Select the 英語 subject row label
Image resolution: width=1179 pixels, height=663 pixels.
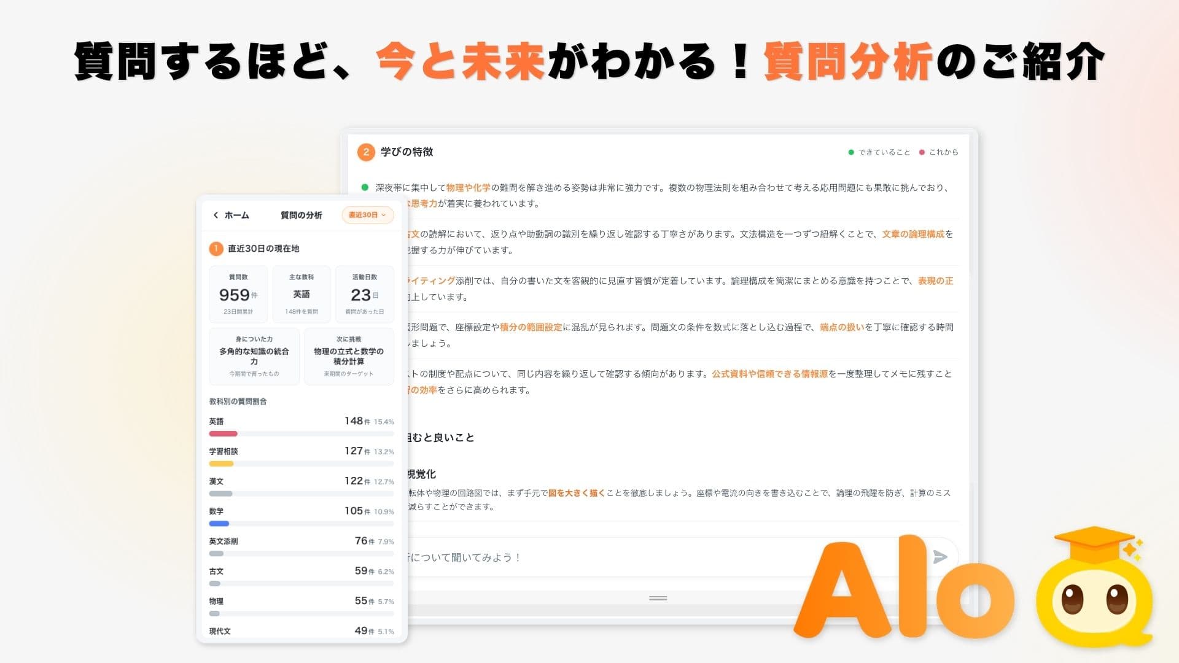pyautogui.click(x=216, y=422)
